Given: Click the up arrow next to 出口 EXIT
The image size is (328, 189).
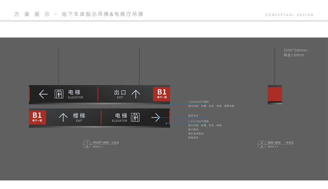Looking at the screenshot, I should (136, 94).
